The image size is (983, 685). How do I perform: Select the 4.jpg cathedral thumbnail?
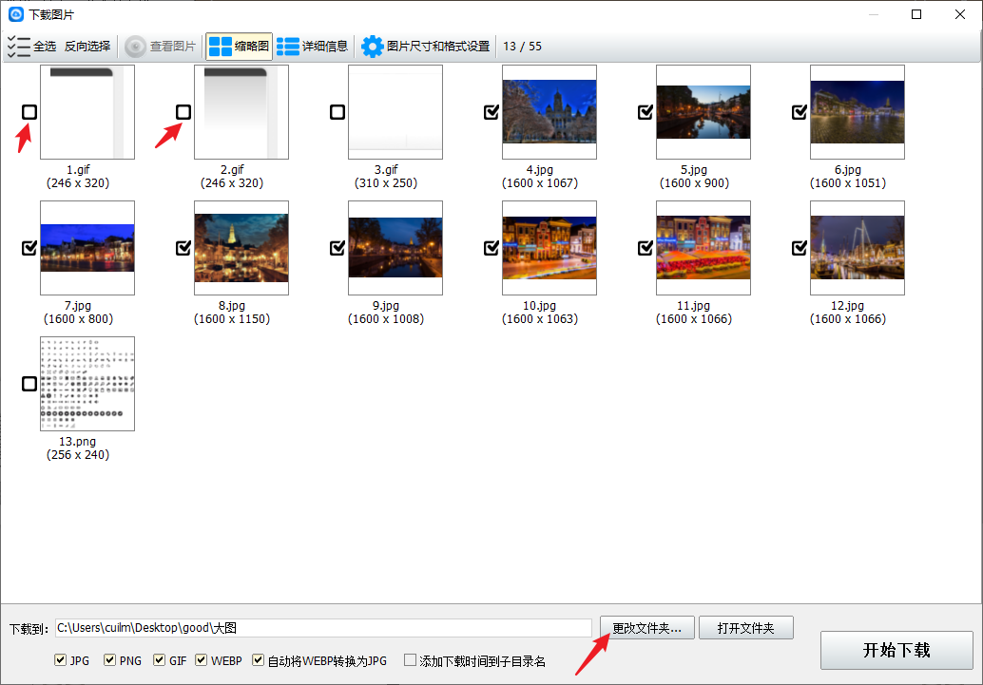549,112
